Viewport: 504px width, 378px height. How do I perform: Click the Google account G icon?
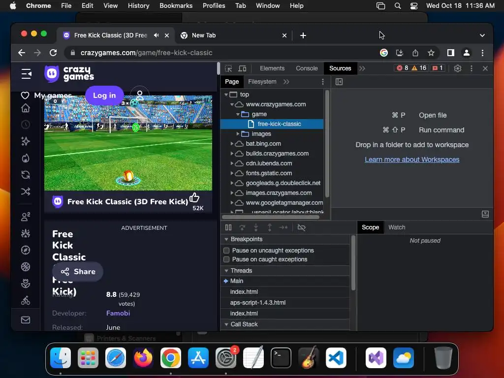click(x=384, y=53)
